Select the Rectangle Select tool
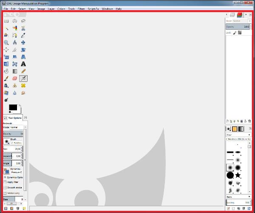This screenshot has height=213, width=255. 6,21
